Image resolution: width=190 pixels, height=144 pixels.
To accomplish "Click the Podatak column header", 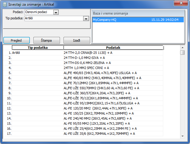I will click(113, 48).
